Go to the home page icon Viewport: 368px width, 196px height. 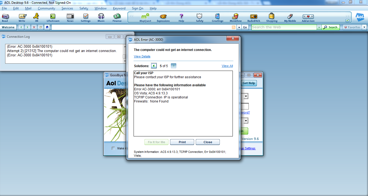[47, 27]
